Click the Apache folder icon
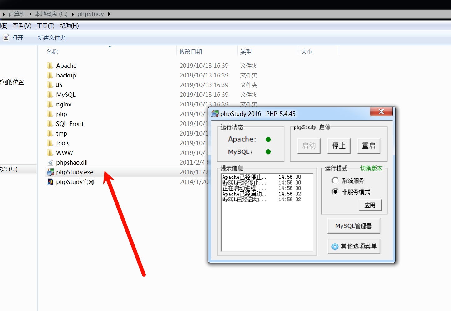 50,66
